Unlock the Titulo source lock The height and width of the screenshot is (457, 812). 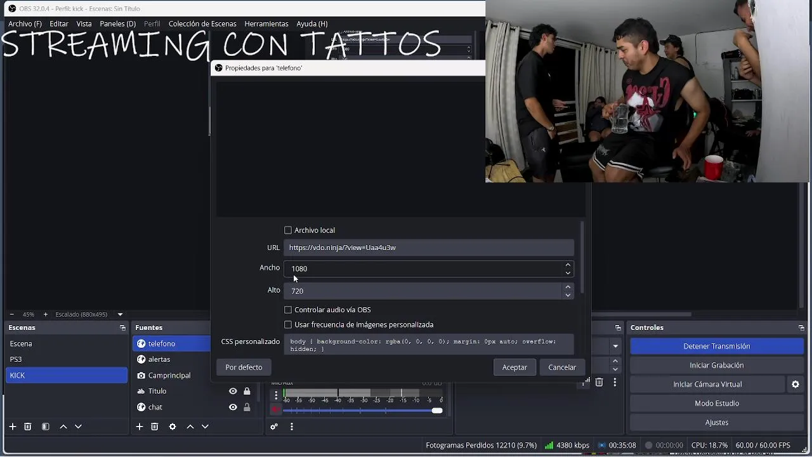coord(247,391)
